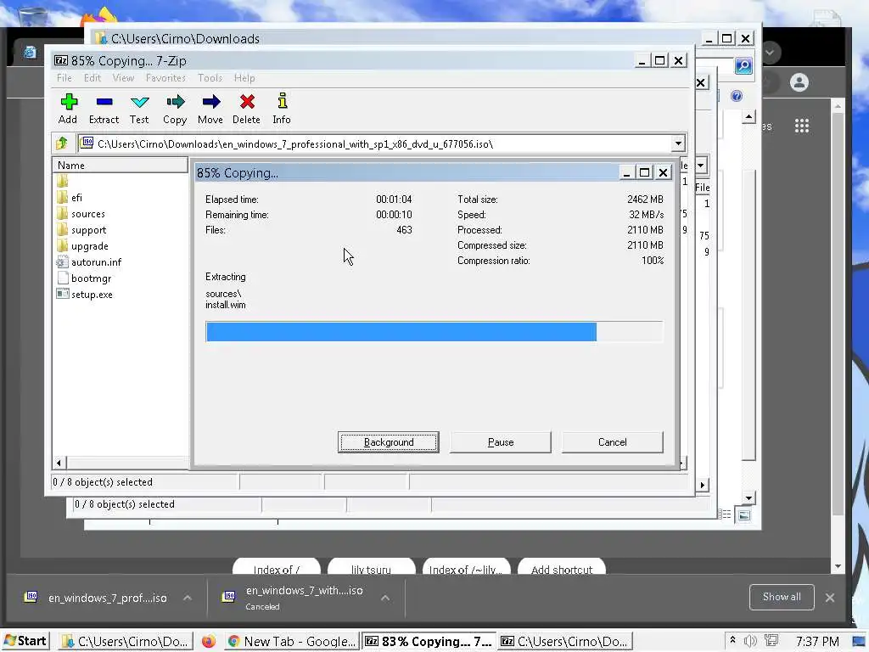The height and width of the screenshot is (652, 869).
Task: Expand options for canceled en_windows_7_with iso download
Action: point(385,598)
